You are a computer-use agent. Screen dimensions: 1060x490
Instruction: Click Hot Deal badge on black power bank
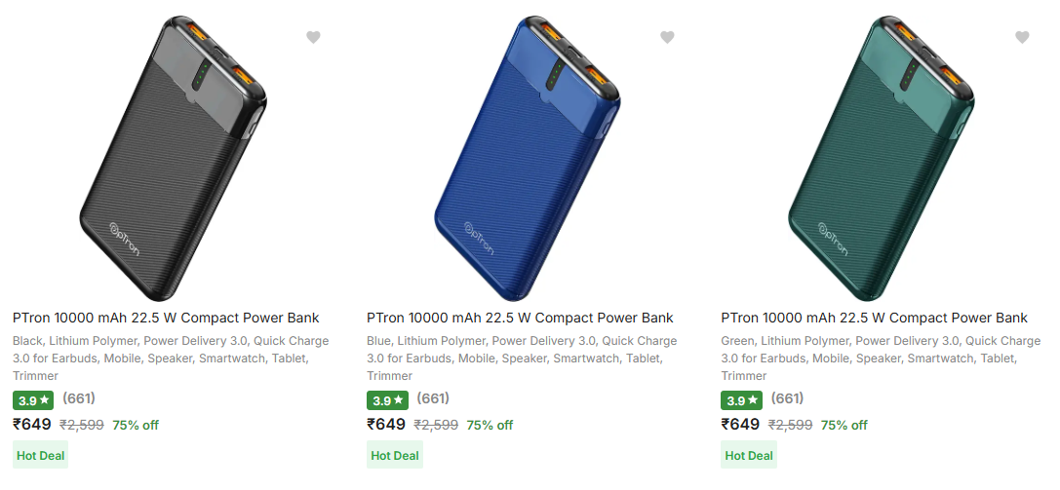[40, 455]
